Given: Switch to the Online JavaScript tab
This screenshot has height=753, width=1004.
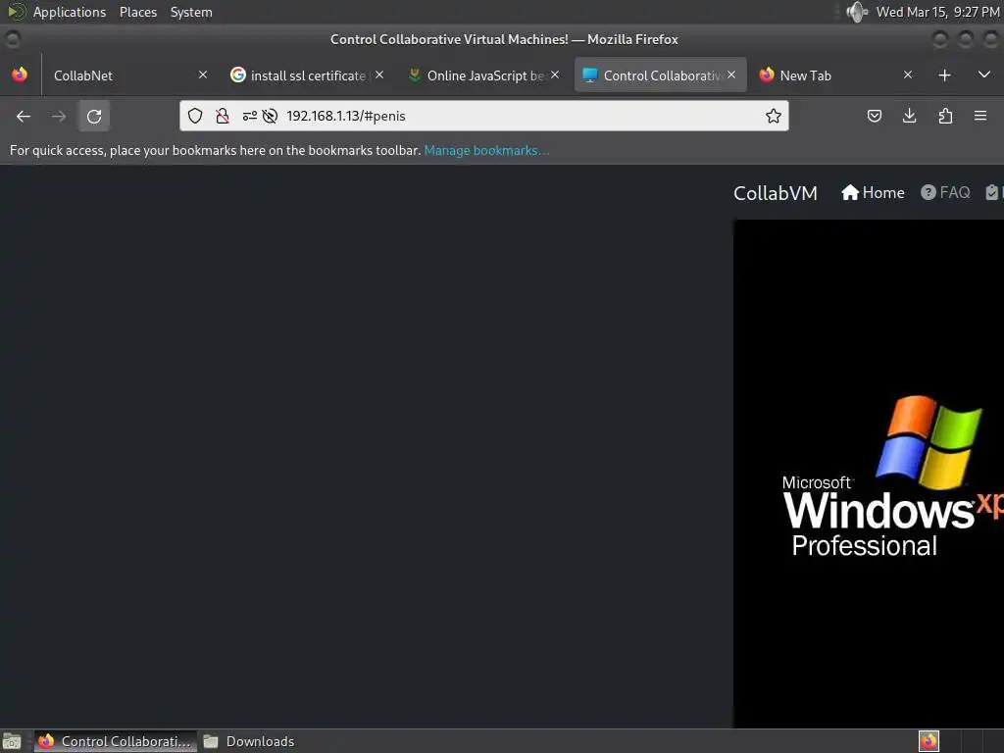Looking at the screenshot, I should click(x=484, y=75).
